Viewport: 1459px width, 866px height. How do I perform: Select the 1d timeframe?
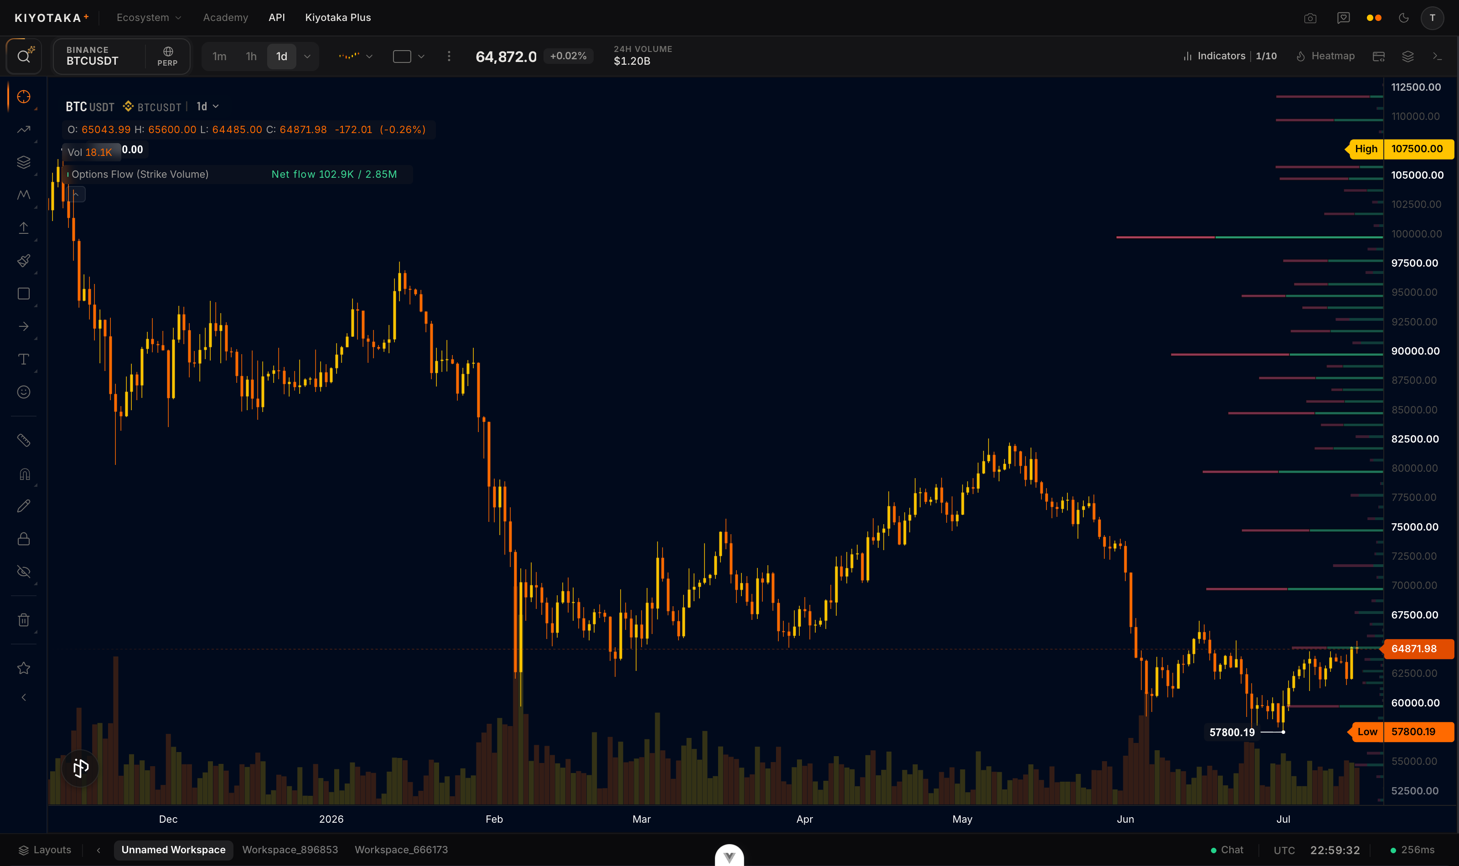[x=281, y=57]
